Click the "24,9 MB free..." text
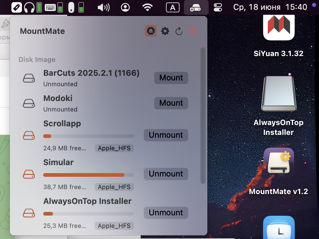 coord(65,148)
